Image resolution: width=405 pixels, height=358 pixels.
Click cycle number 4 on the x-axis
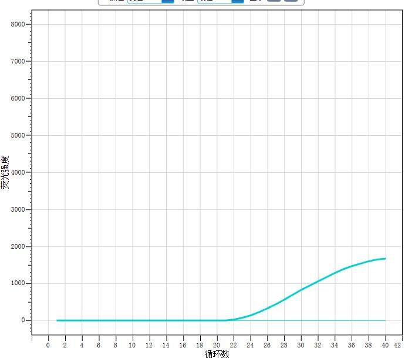point(82,345)
